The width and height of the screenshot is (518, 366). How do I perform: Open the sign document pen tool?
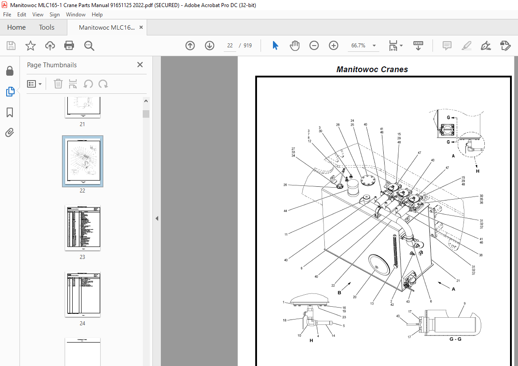pos(486,46)
